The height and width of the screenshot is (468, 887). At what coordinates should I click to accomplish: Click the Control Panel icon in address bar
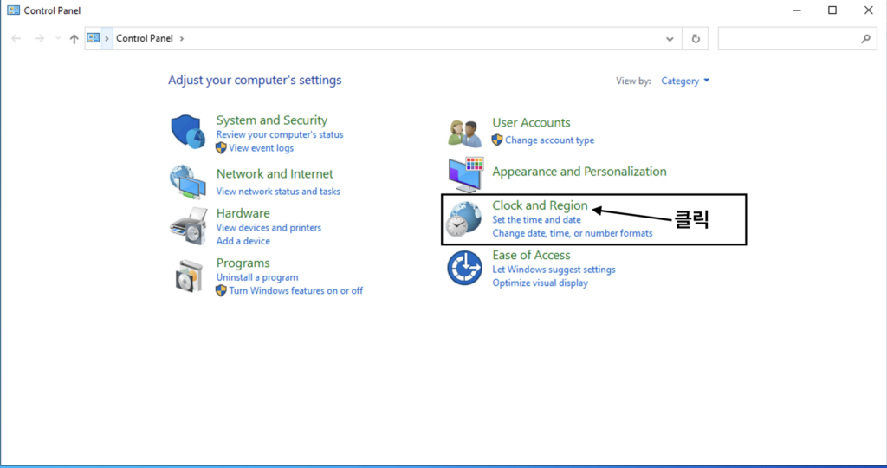93,38
